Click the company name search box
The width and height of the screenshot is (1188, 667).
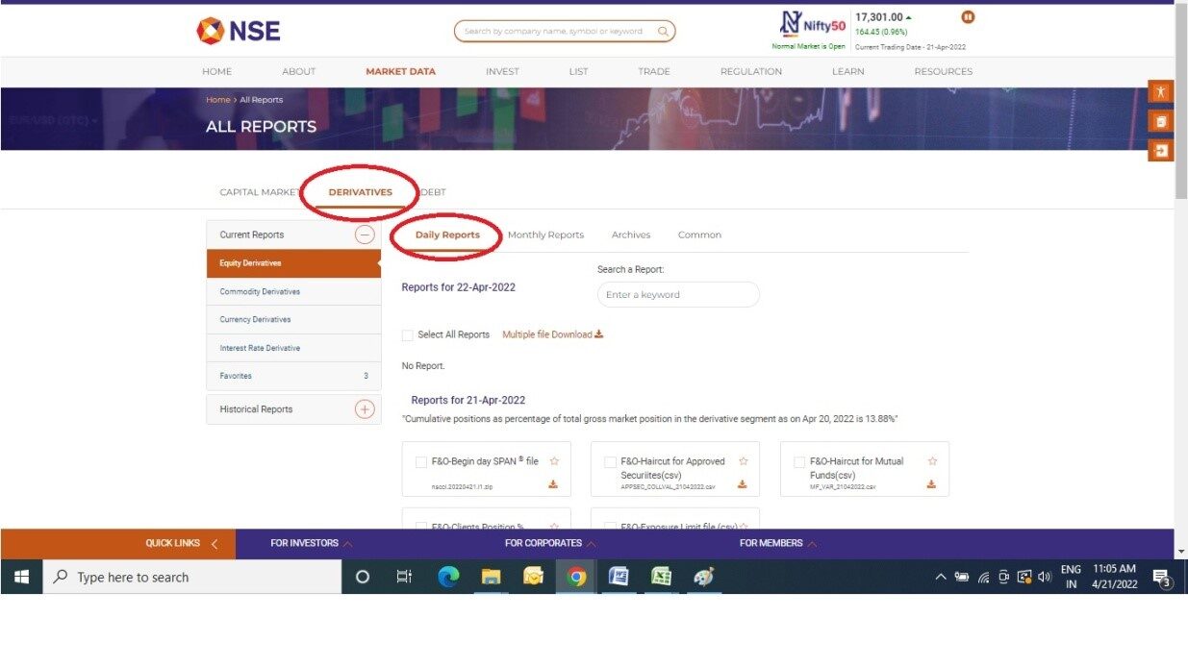(x=565, y=32)
